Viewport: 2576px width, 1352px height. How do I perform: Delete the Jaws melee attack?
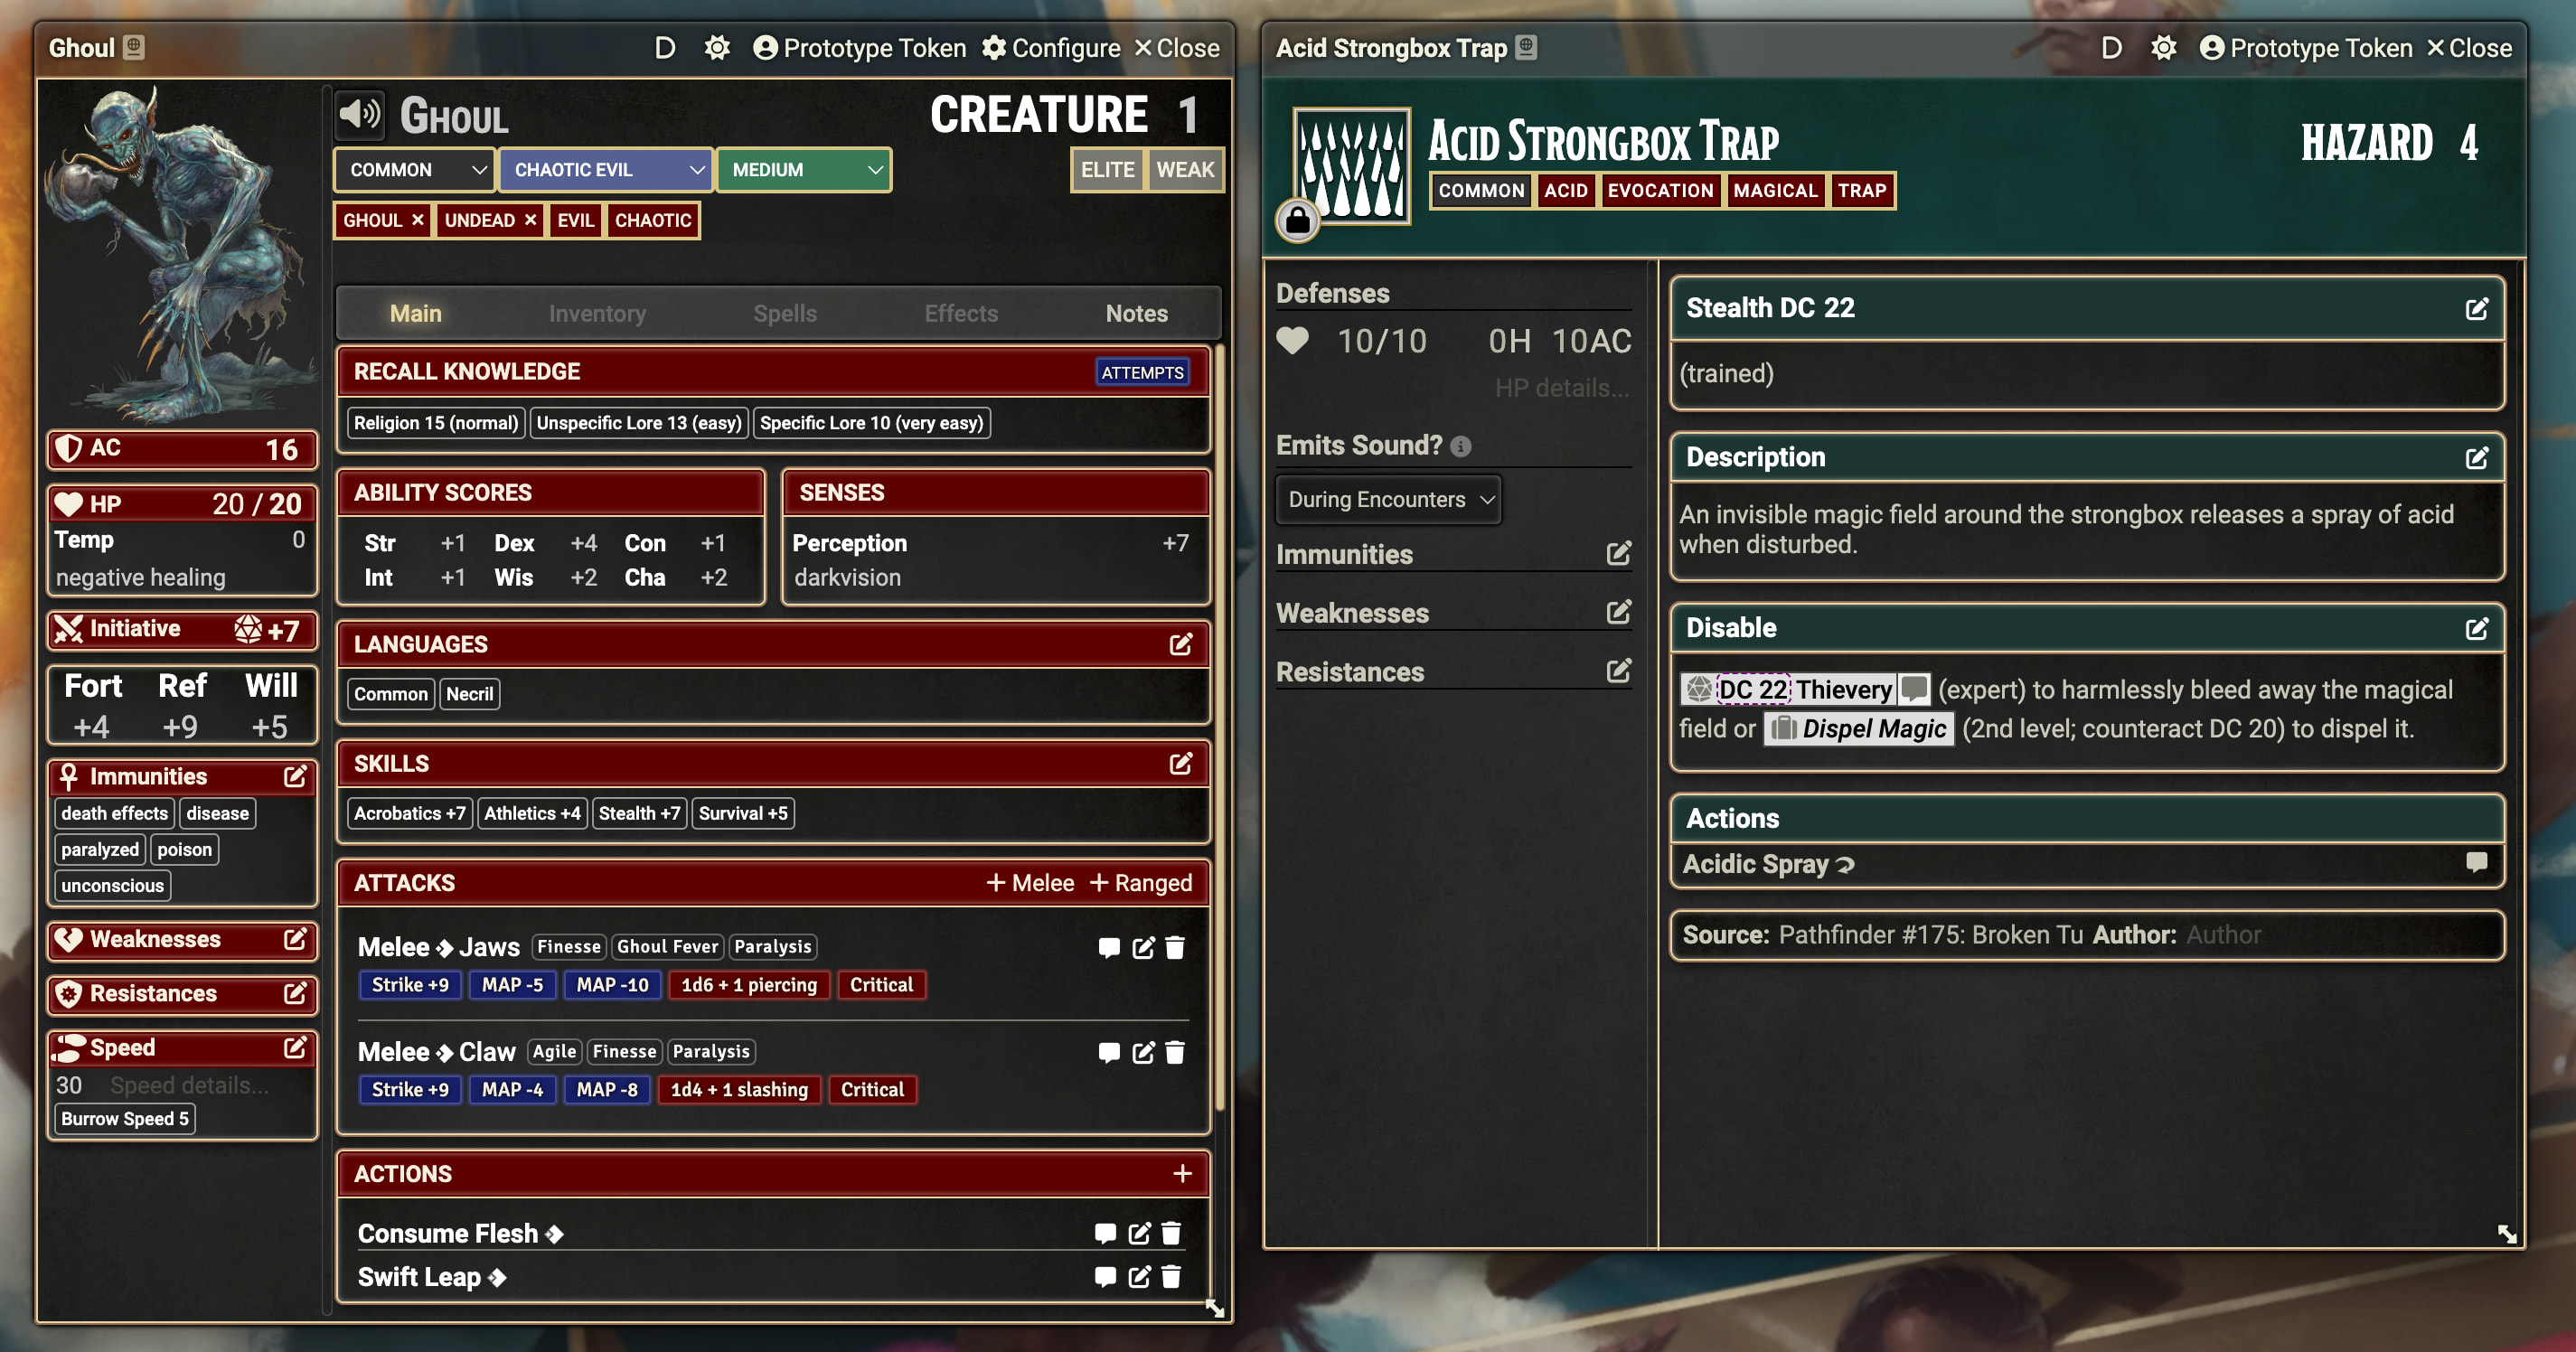1175,947
